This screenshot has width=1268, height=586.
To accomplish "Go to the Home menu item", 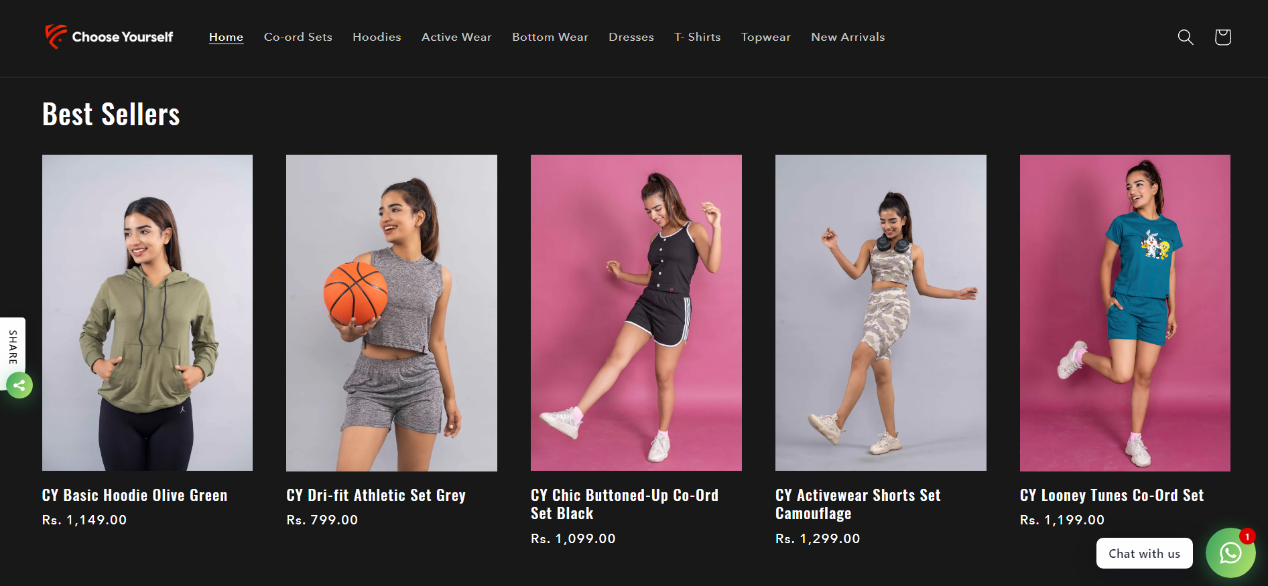I will pyautogui.click(x=226, y=37).
